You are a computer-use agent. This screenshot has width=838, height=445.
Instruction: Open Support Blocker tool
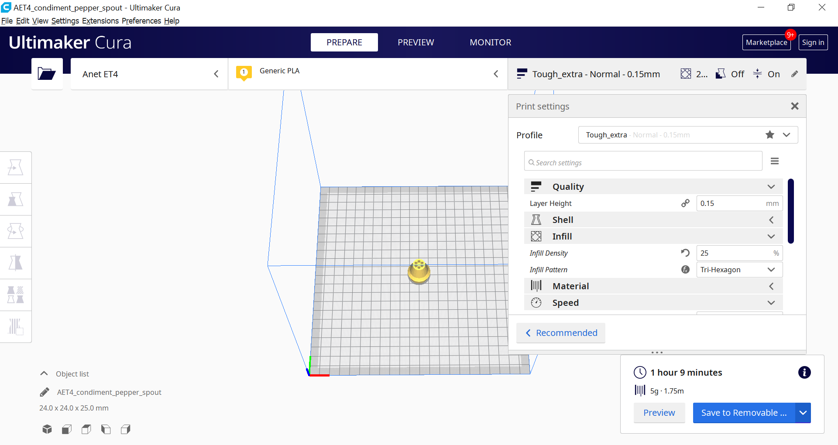pos(16,327)
